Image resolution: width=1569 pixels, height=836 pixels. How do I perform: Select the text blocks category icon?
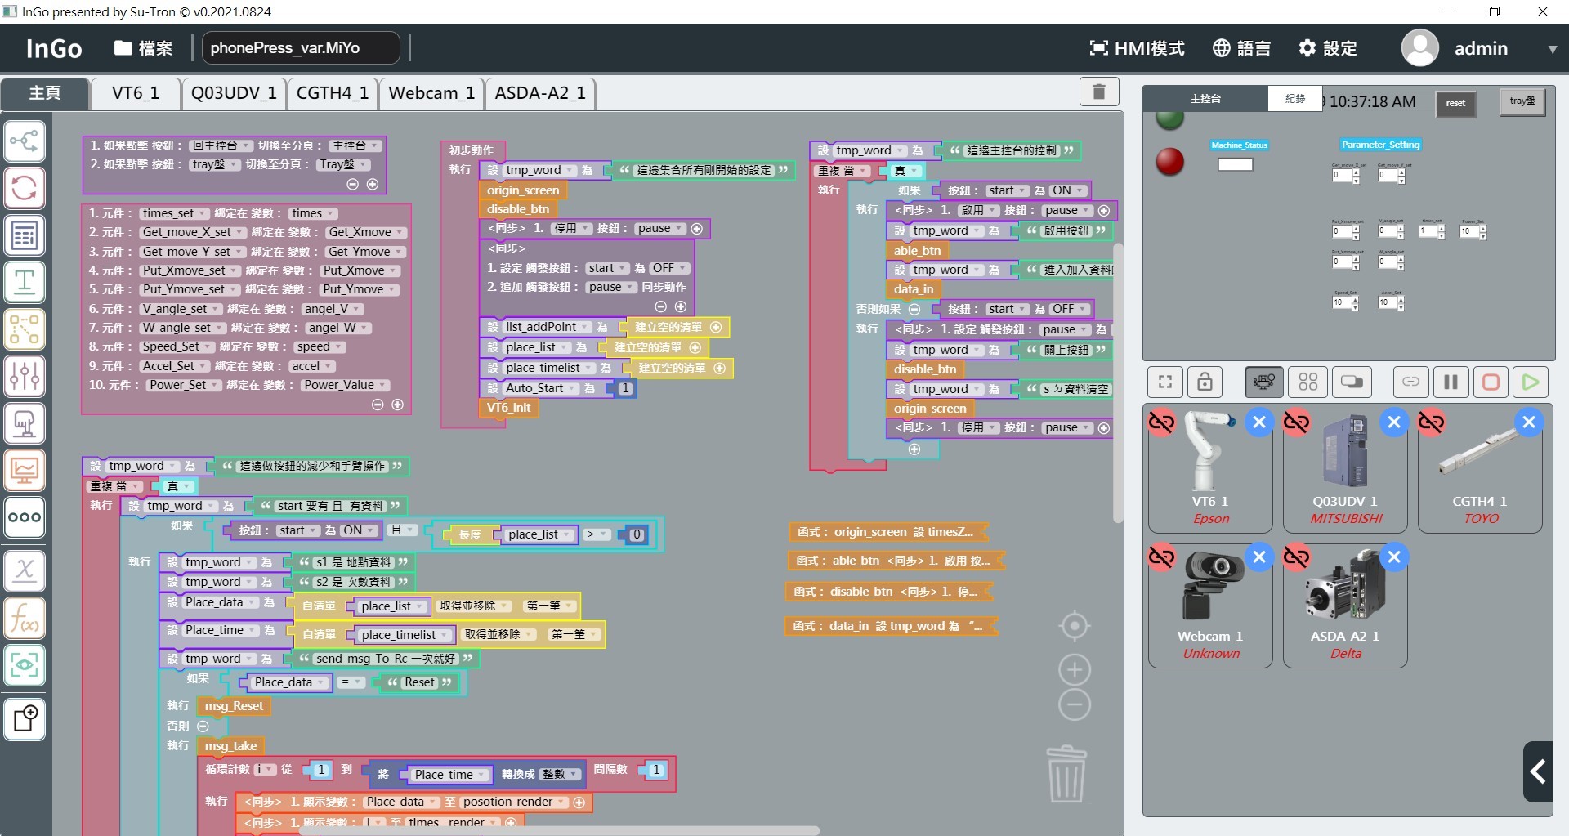(x=25, y=282)
